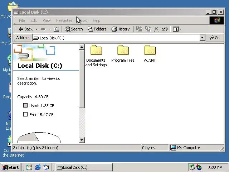Click the 8:23 PM clock
The width and height of the screenshot is (229, 172).
coord(215,168)
